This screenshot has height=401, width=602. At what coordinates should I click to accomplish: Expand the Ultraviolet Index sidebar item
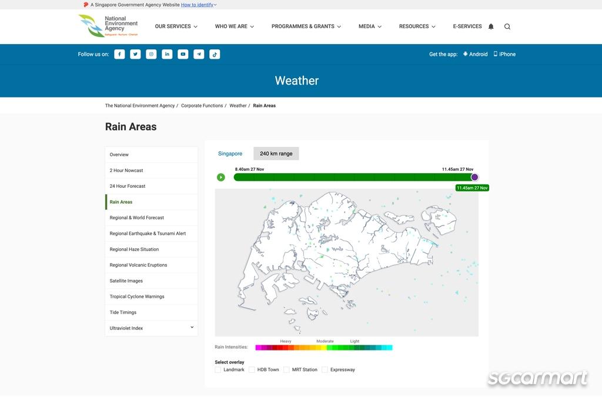click(192, 328)
